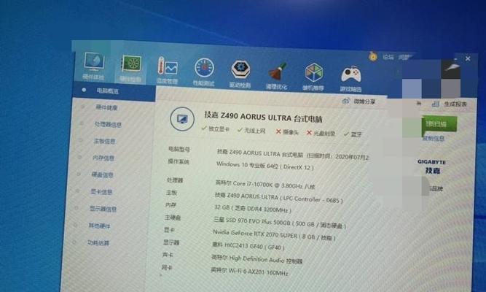Click the 独立显卡 checkmark status
Image resolution: width=486 pixels, height=292 pixels.
point(216,128)
